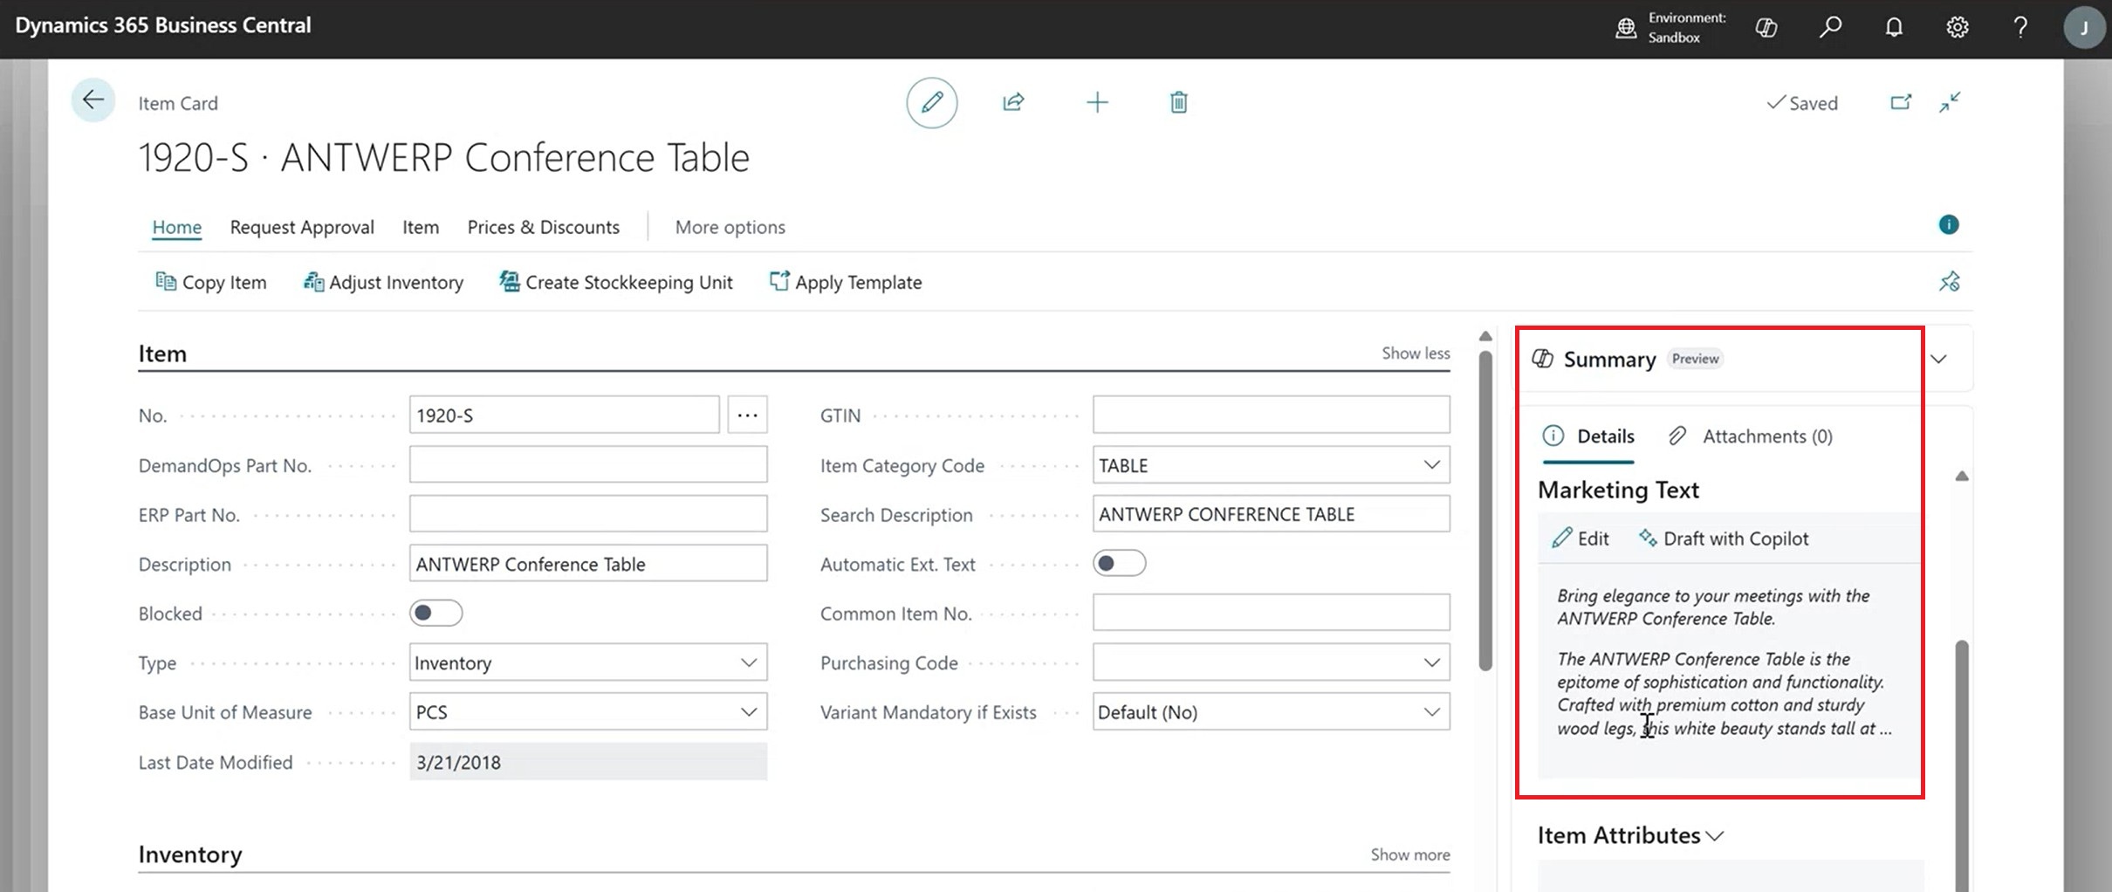Create a new item with plus icon
This screenshot has height=892, width=2112.
pos(1097,102)
